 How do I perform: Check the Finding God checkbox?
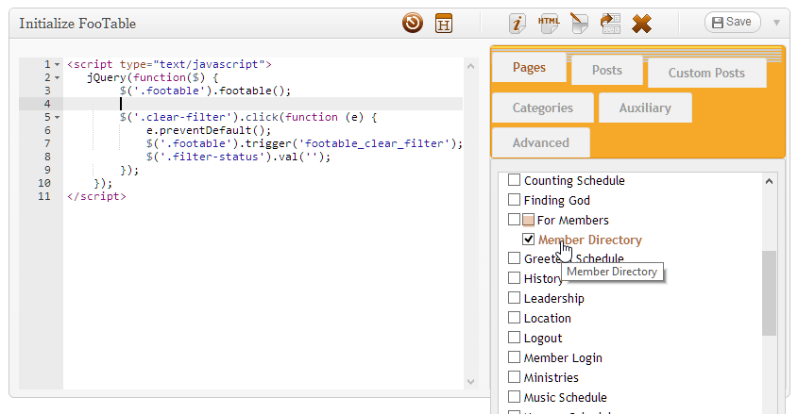514,200
